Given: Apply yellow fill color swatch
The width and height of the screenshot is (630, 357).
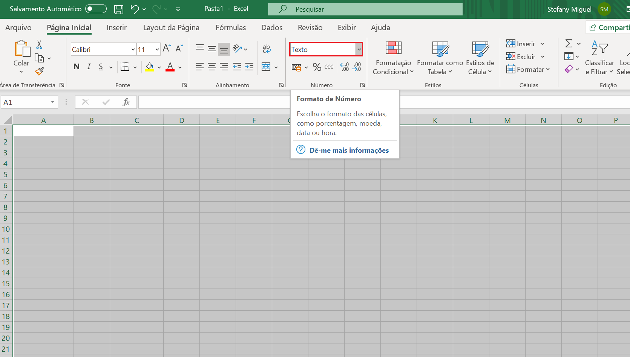Looking at the screenshot, I should tap(149, 67).
